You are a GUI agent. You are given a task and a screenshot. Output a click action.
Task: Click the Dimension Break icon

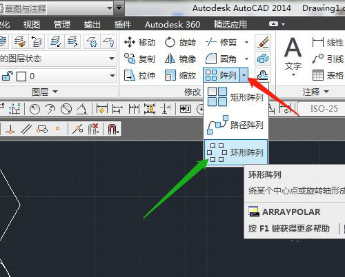pos(166,109)
